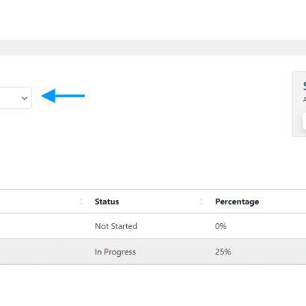This screenshot has height=306, width=306.
Task: Click the 25% percentage value
Action: pos(223,252)
